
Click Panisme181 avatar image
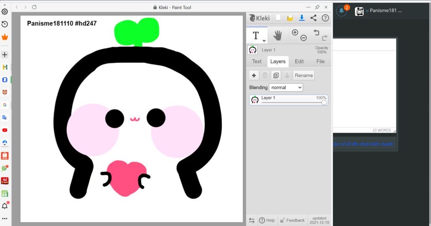[x=359, y=11]
